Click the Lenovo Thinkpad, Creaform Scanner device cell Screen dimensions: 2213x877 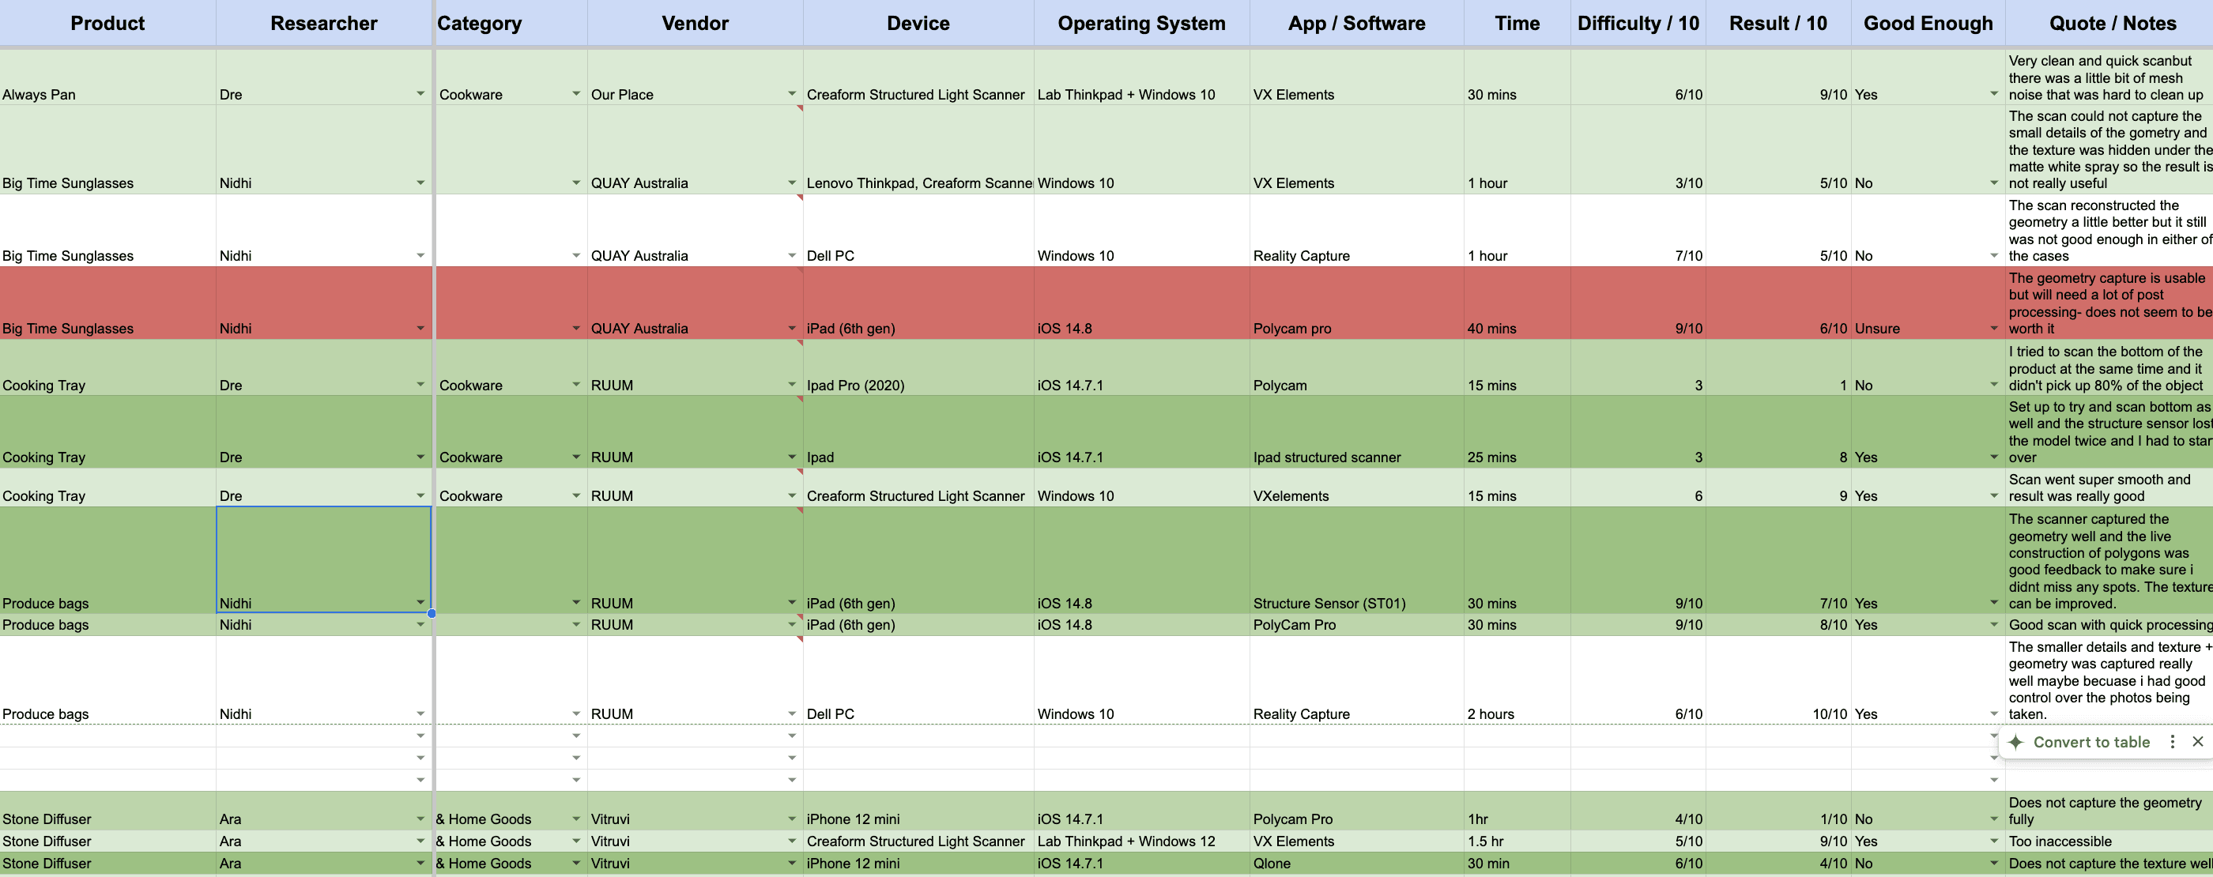coord(918,150)
